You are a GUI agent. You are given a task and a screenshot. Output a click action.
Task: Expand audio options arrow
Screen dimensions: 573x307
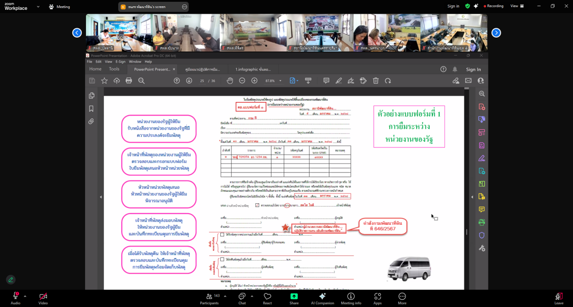[25, 296]
